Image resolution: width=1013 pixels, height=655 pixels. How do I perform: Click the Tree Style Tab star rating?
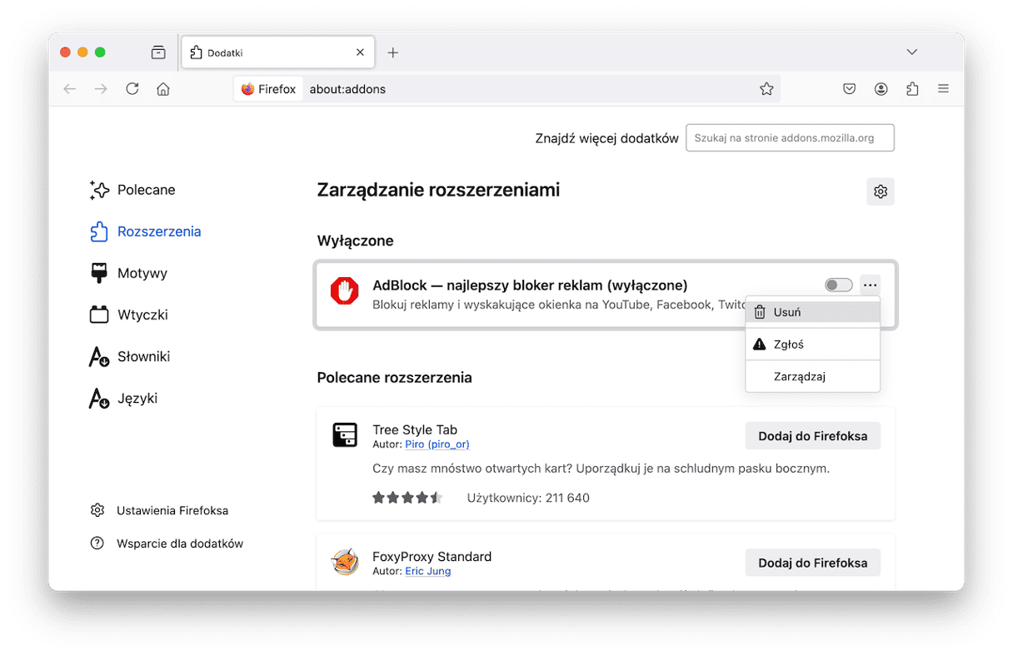coord(407,498)
